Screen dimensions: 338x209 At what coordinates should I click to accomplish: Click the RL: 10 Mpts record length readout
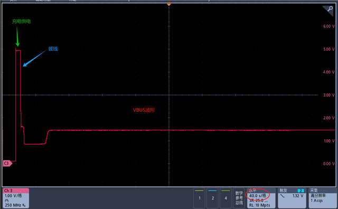[259, 205]
